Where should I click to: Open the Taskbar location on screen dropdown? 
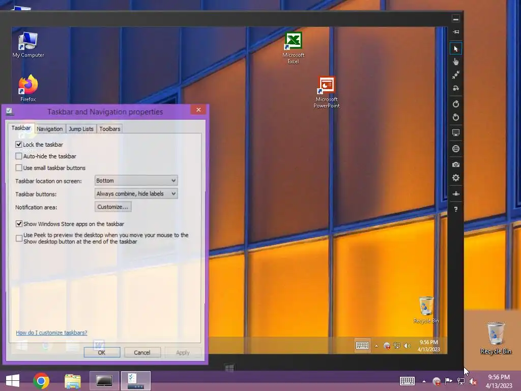[136, 181]
